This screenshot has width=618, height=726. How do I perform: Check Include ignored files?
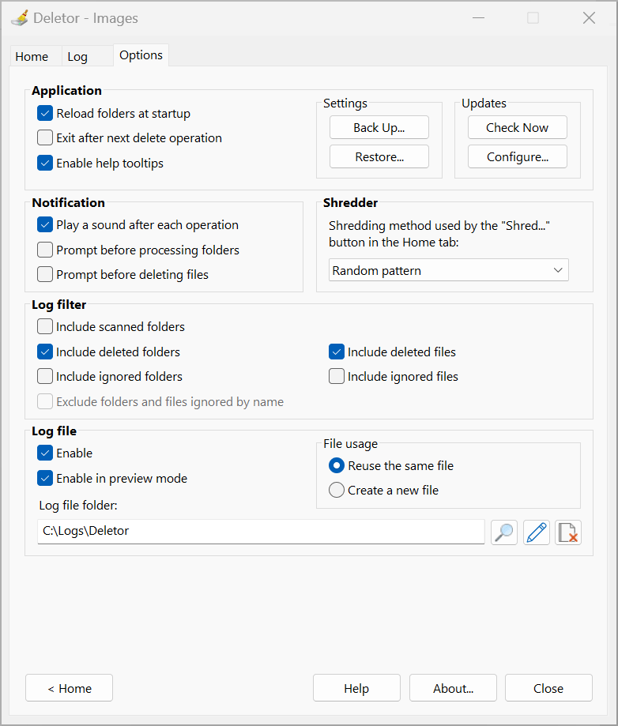[x=337, y=376]
